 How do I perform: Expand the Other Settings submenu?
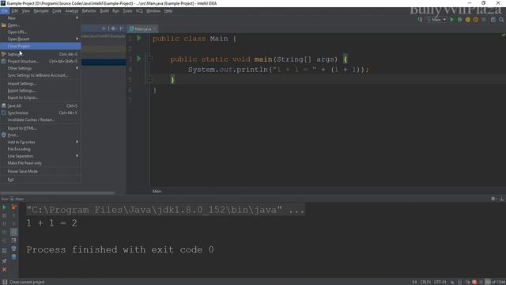(x=40, y=68)
